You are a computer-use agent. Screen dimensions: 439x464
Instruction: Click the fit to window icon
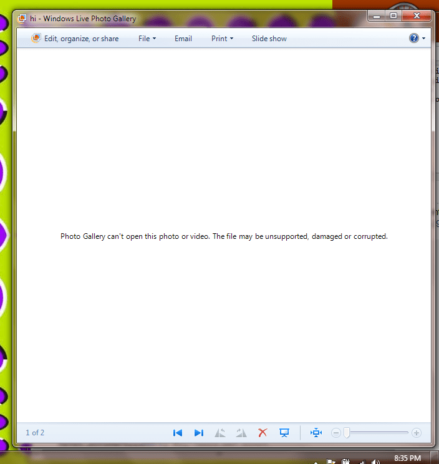(316, 433)
